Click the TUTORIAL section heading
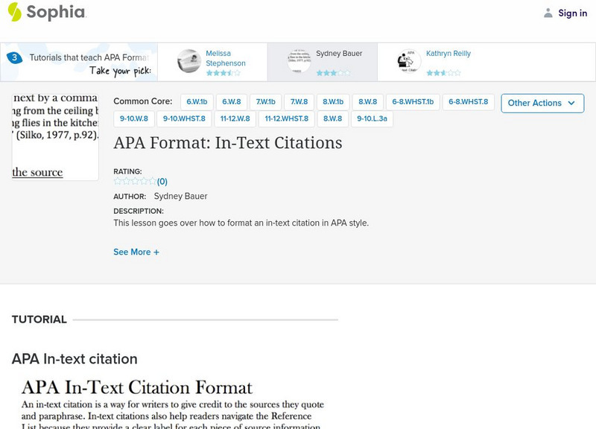The image size is (596, 429). tap(39, 320)
